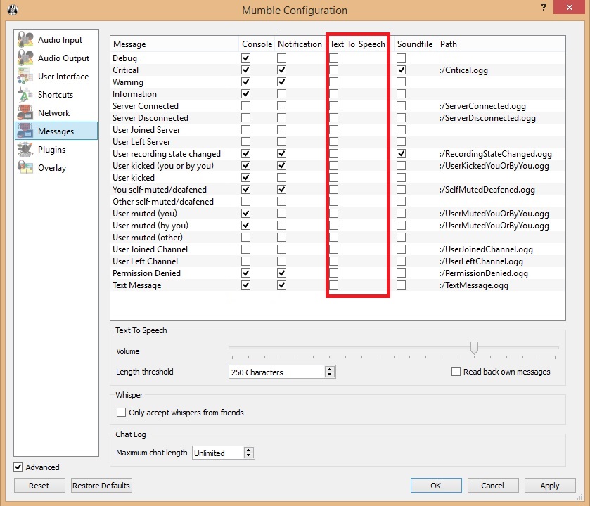Click the Message column header
The height and width of the screenshot is (506, 590).
(x=174, y=44)
